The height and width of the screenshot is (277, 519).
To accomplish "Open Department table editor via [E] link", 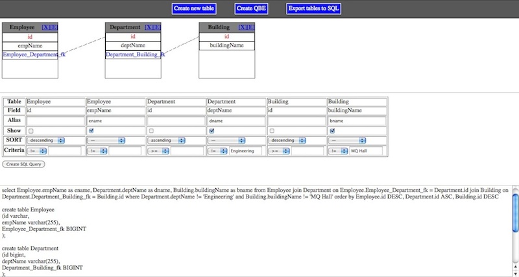I will [x=157, y=27].
